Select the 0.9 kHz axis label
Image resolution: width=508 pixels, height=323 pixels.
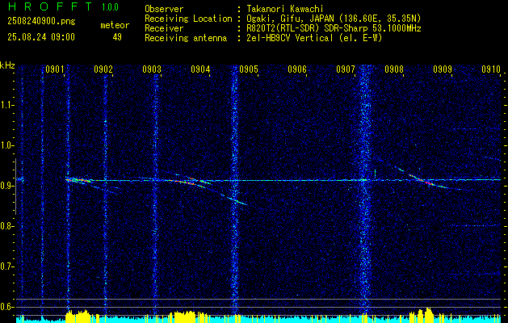(7, 186)
